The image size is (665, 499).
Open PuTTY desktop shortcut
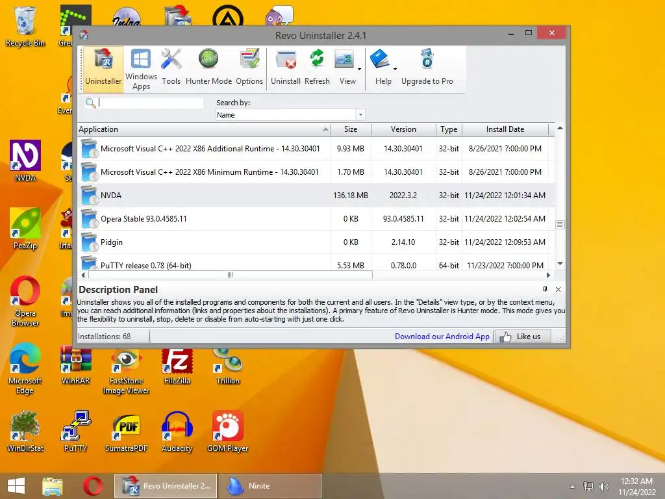tap(75, 431)
